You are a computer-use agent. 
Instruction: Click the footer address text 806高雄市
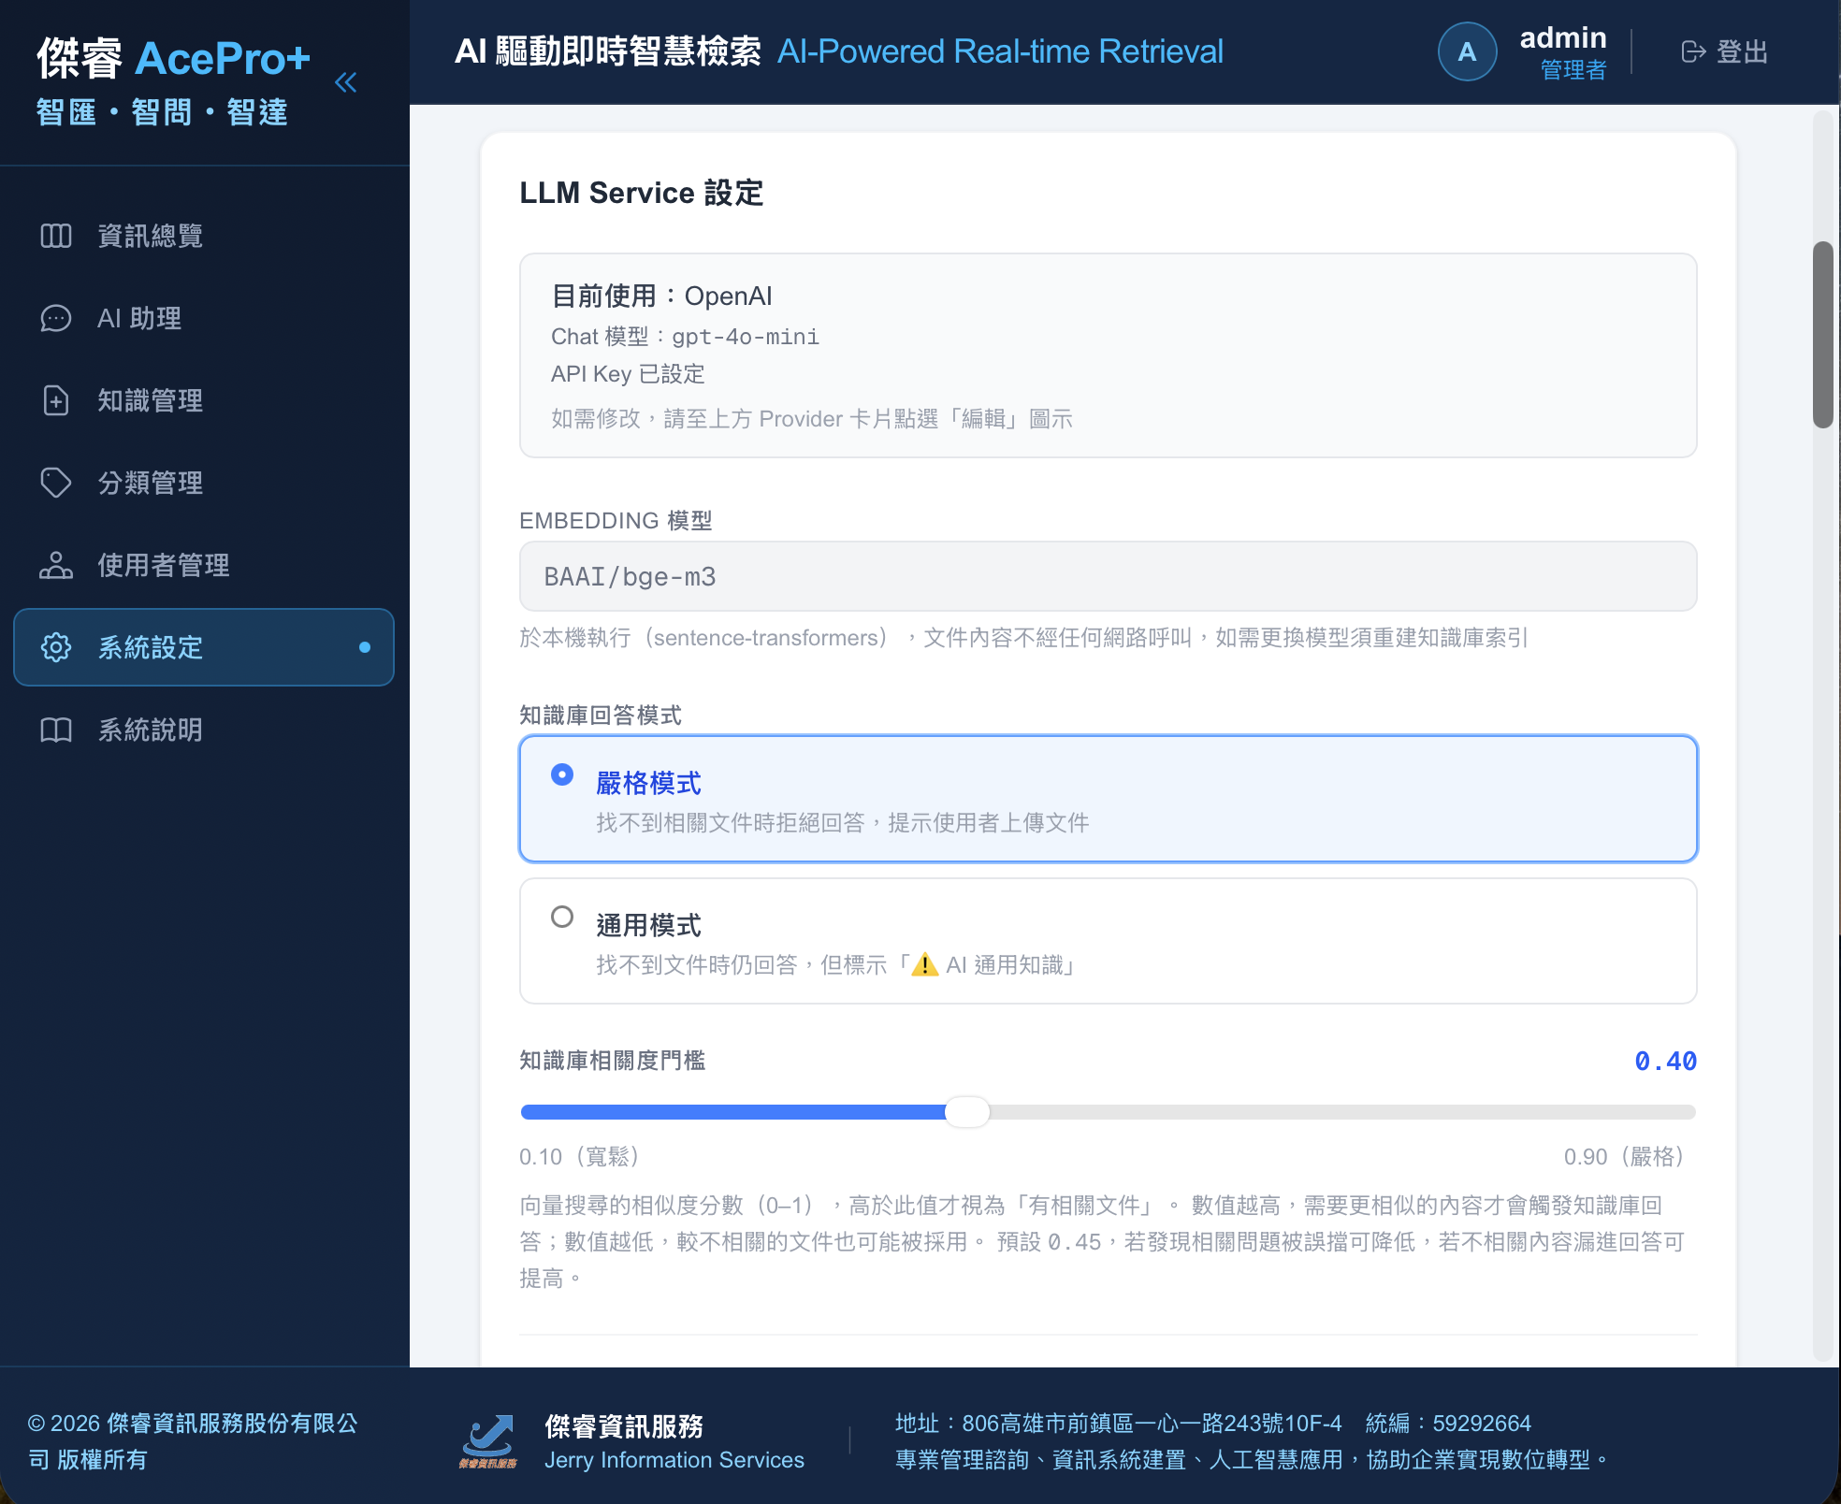[x=1119, y=1424]
